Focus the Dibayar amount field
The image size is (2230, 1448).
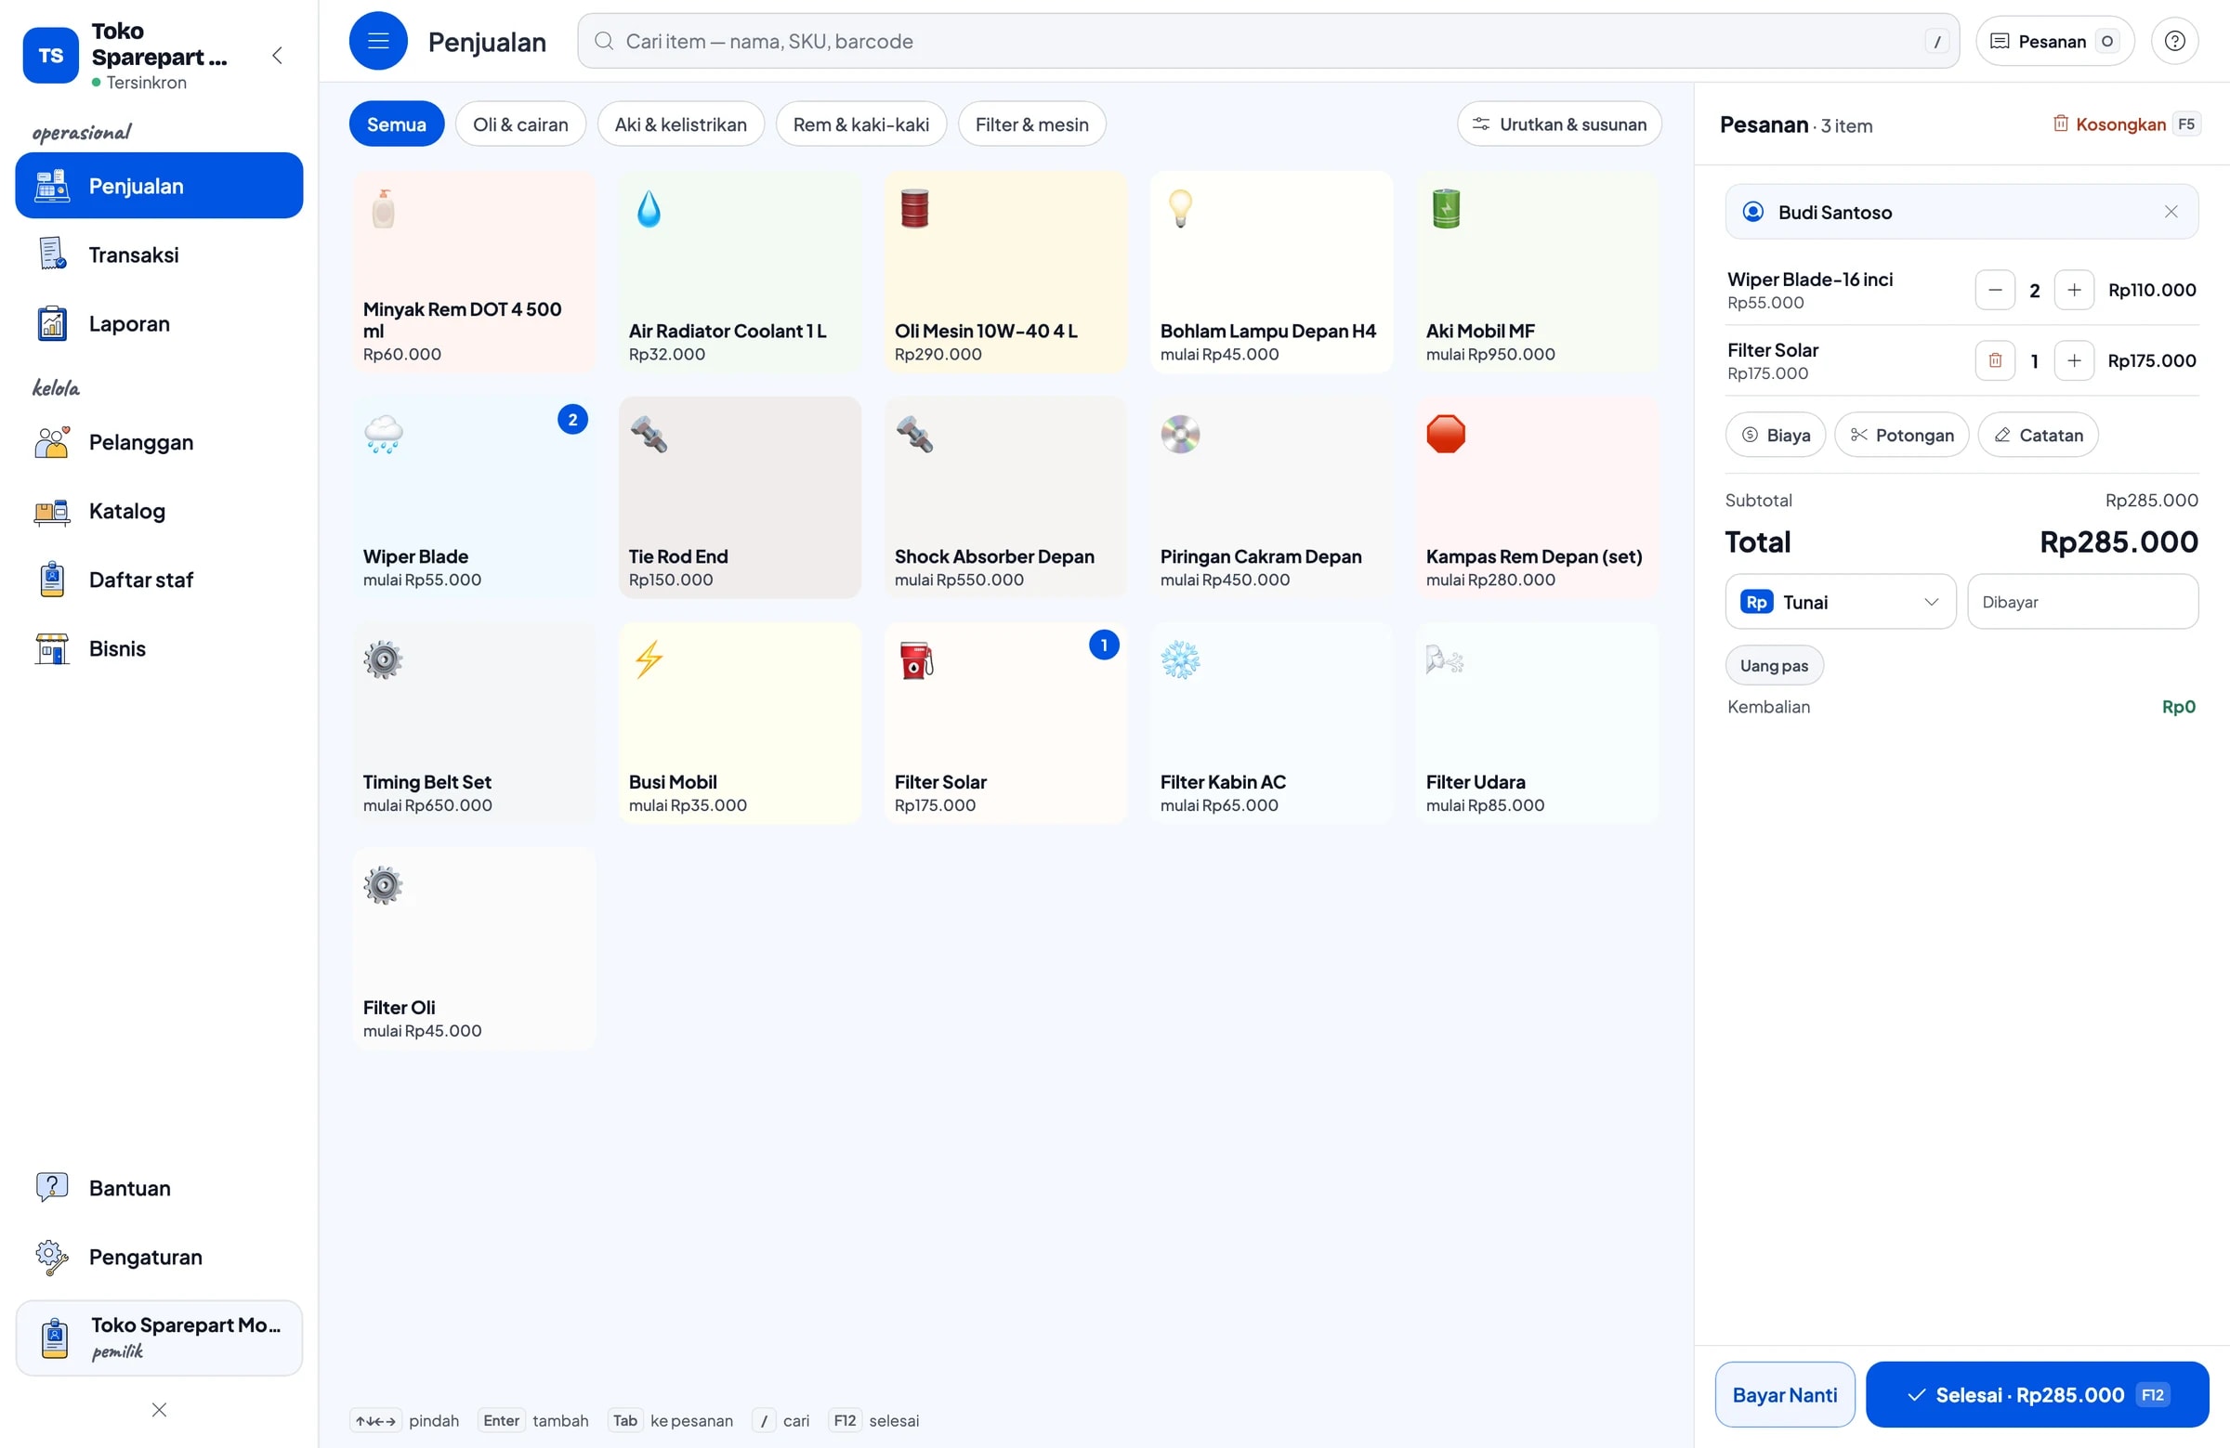2082,601
